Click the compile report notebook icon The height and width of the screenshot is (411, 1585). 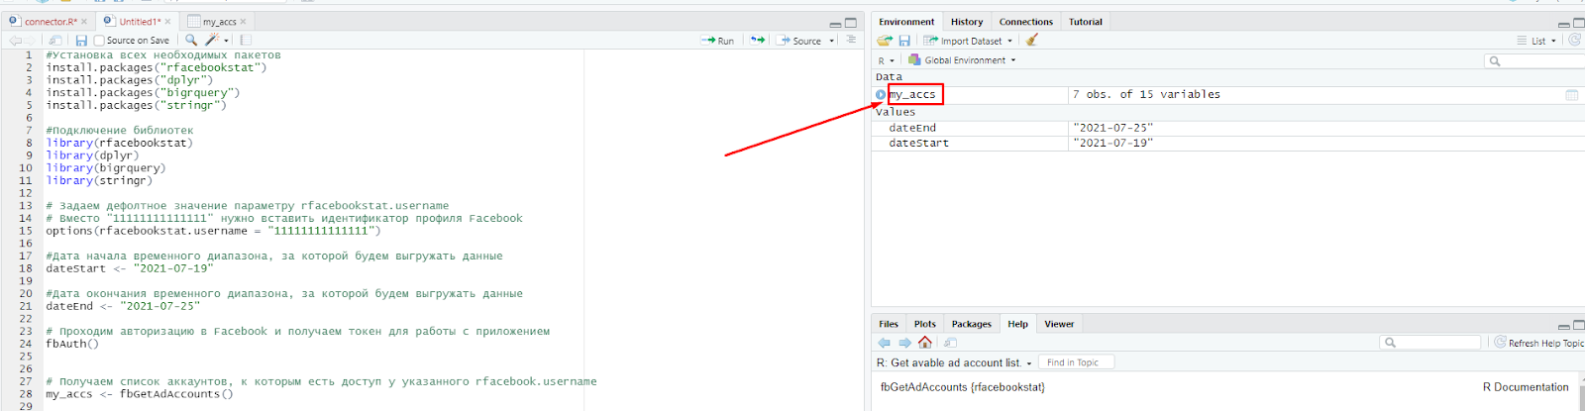[246, 41]
